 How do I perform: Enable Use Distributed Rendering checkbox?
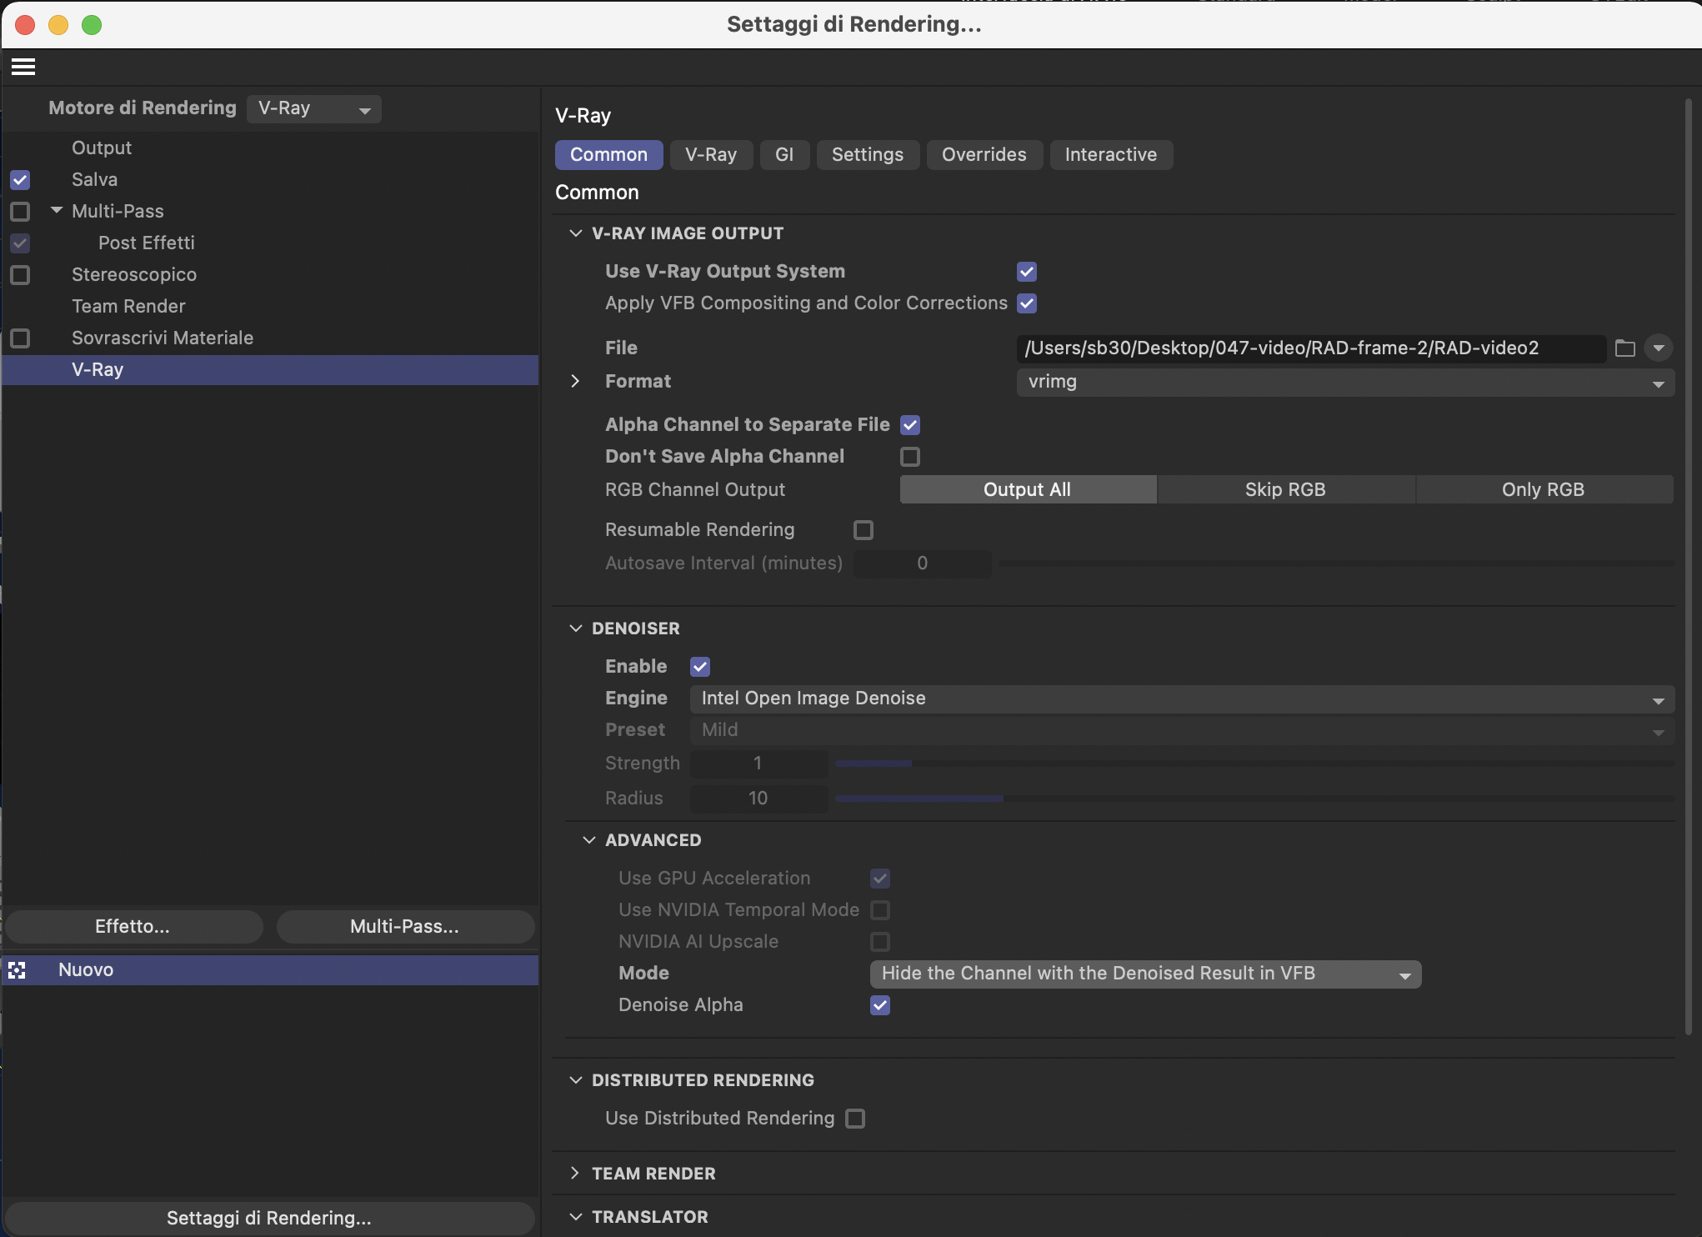(x=855, y=1119)
